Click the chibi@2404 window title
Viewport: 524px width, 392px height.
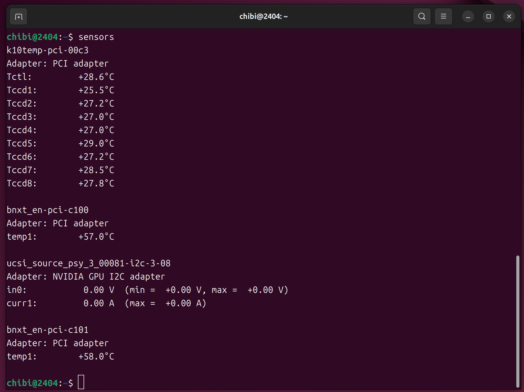[x=263, y=17]
